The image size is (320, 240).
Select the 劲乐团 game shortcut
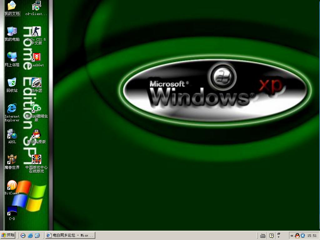[37, 82]
